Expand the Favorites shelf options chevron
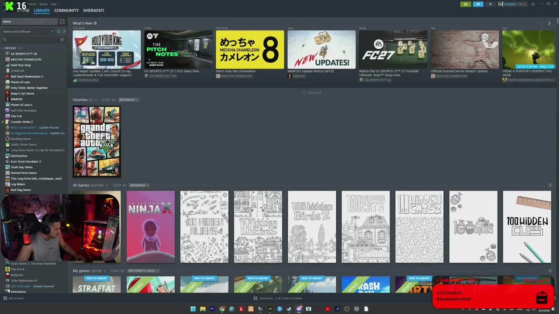The height and width of the screenshot is (314, 559). (96, 100)
